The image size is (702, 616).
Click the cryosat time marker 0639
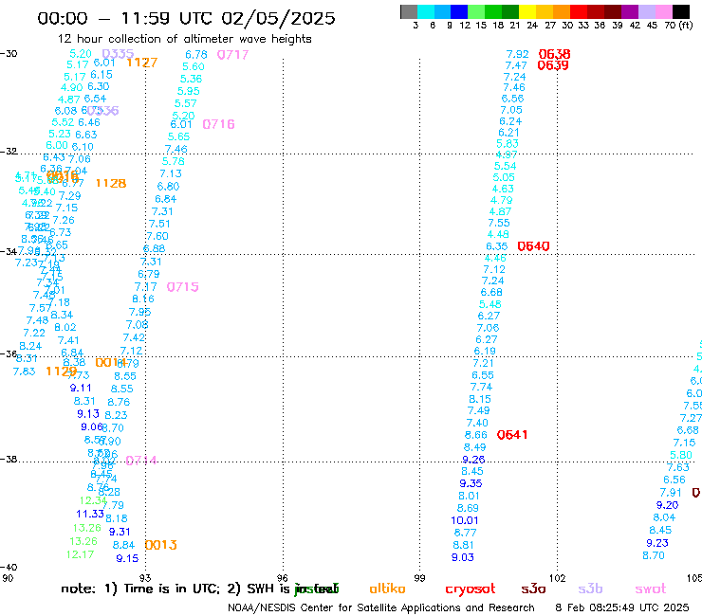click(553, 65)
